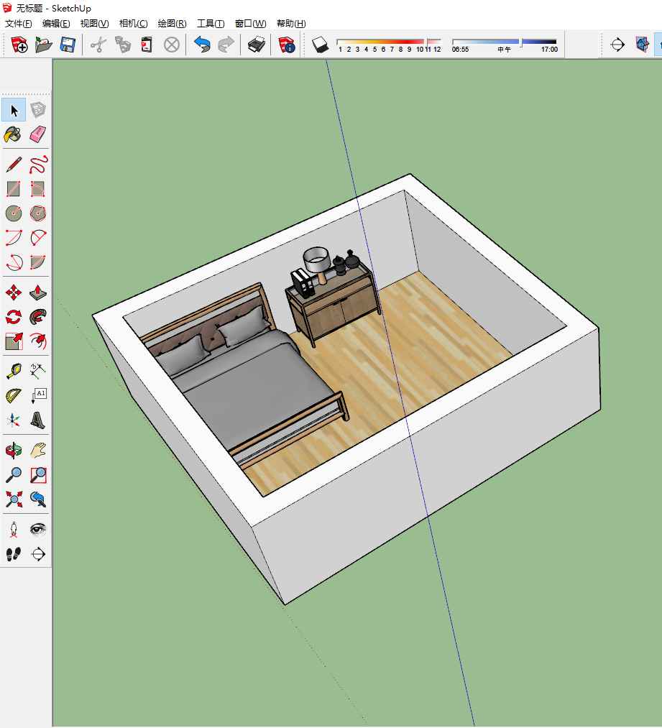Select the Paint Bucket tool
Image resolution: width=662 pixels, height=728 pixels.
[14, 134]
